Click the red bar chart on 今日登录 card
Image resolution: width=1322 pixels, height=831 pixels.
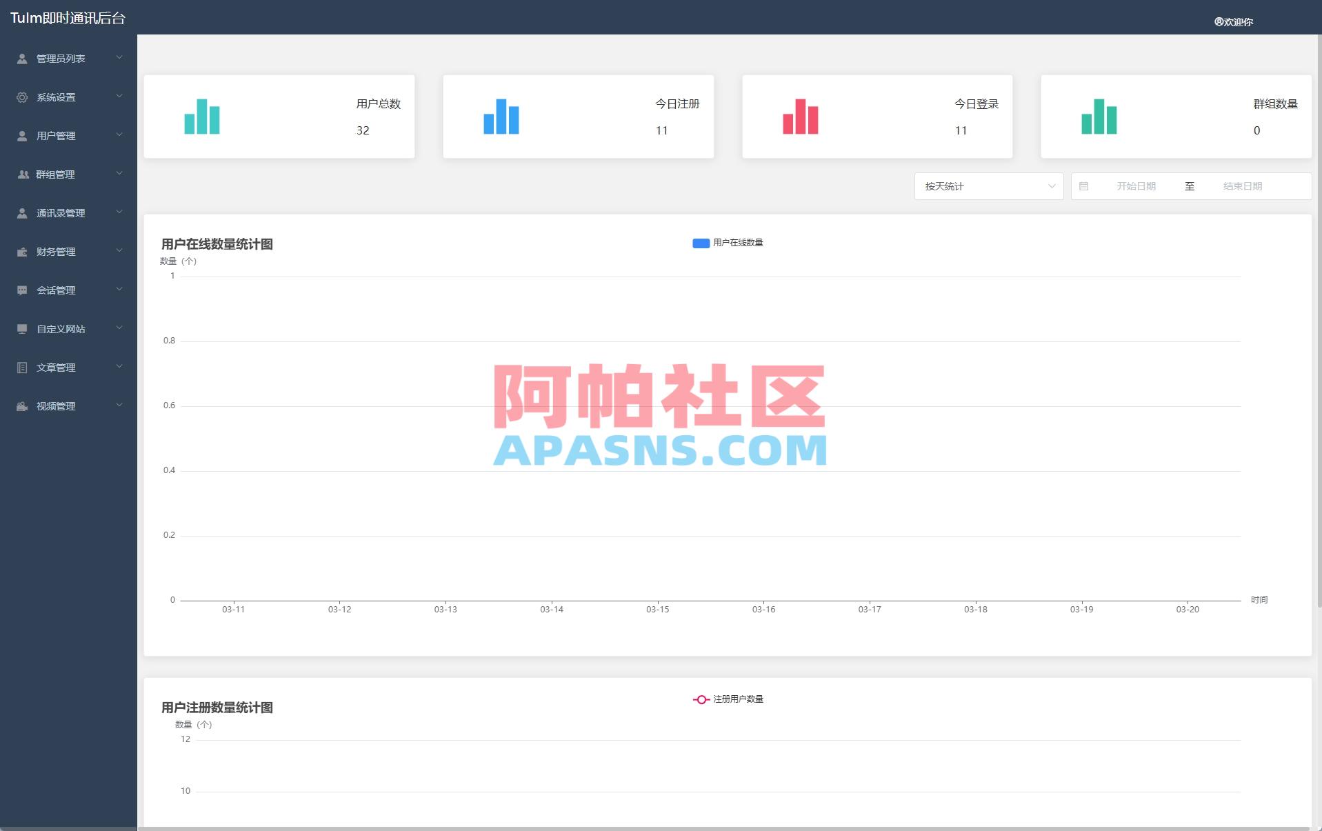coord(800,116)
